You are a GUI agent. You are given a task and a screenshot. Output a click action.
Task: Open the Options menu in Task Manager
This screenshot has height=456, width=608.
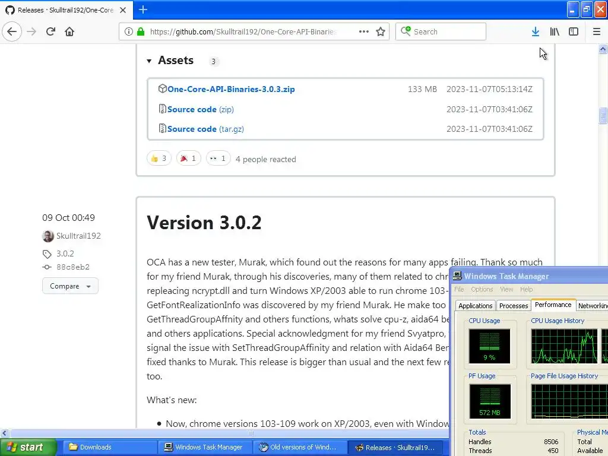coord(482,289)
